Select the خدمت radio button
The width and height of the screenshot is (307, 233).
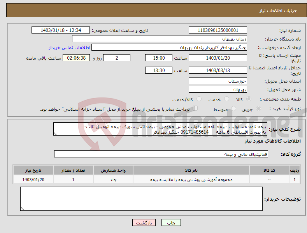pos(226,99)
